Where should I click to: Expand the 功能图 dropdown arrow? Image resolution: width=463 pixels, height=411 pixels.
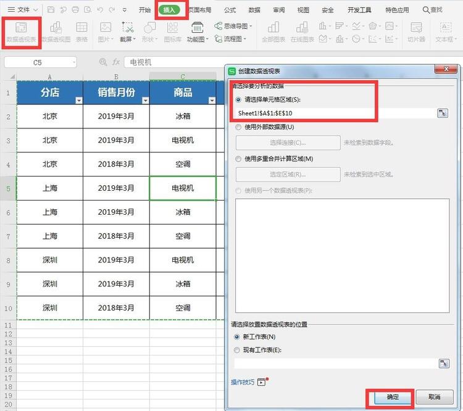pos(207,39)
